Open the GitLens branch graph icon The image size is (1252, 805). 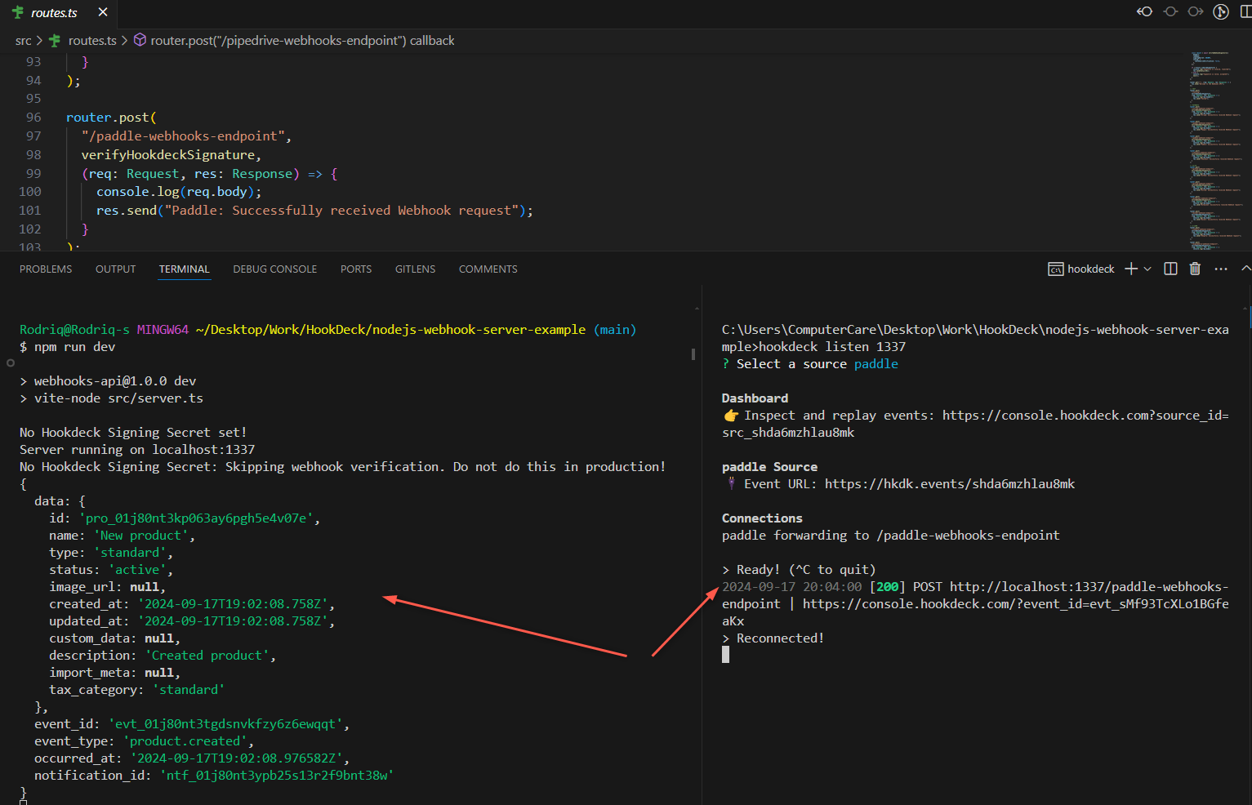[1222, 11]
